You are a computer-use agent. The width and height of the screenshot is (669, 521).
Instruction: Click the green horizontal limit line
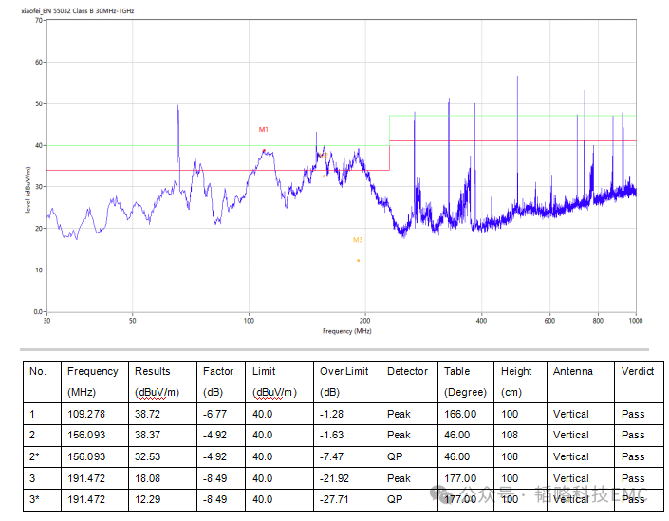coord(512,116)
